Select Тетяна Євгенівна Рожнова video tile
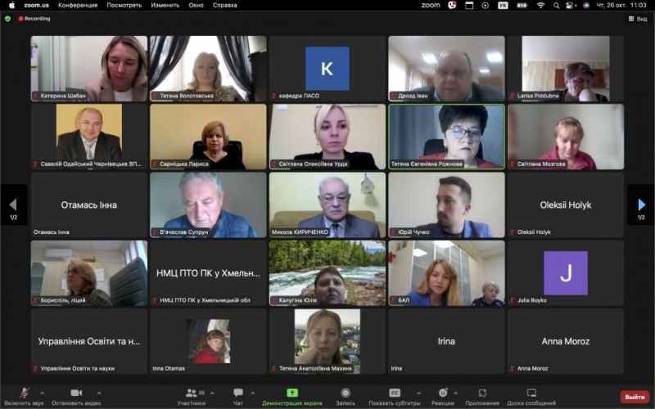Screen dimensions: 655x409 [x=447, y=137]
